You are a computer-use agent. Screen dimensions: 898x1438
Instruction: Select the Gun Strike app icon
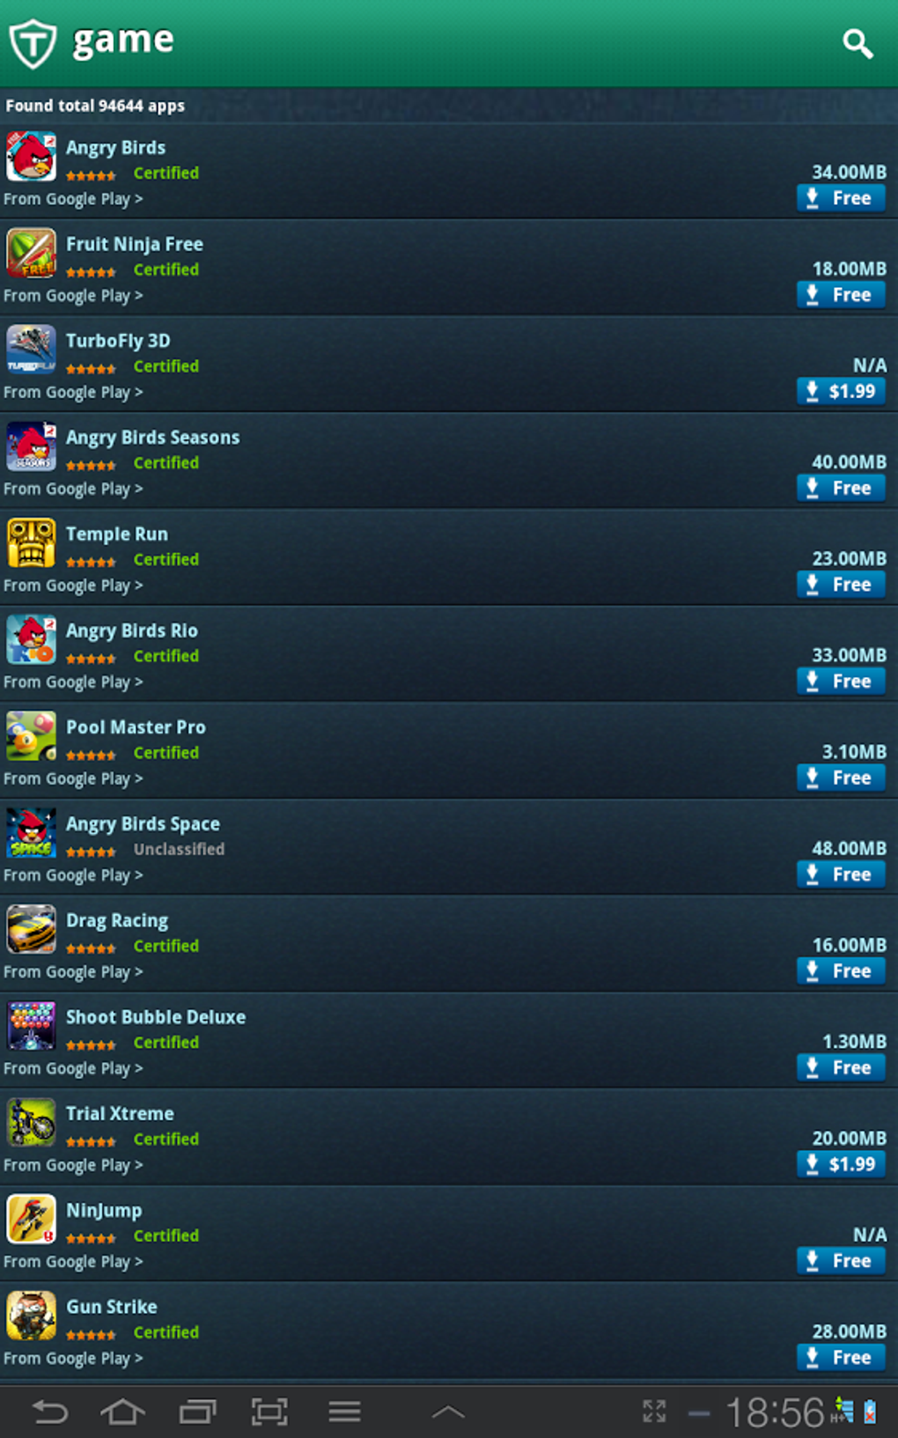31,1316
